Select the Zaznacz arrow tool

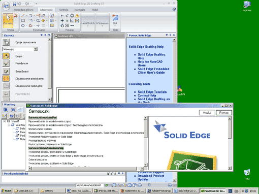8,21
